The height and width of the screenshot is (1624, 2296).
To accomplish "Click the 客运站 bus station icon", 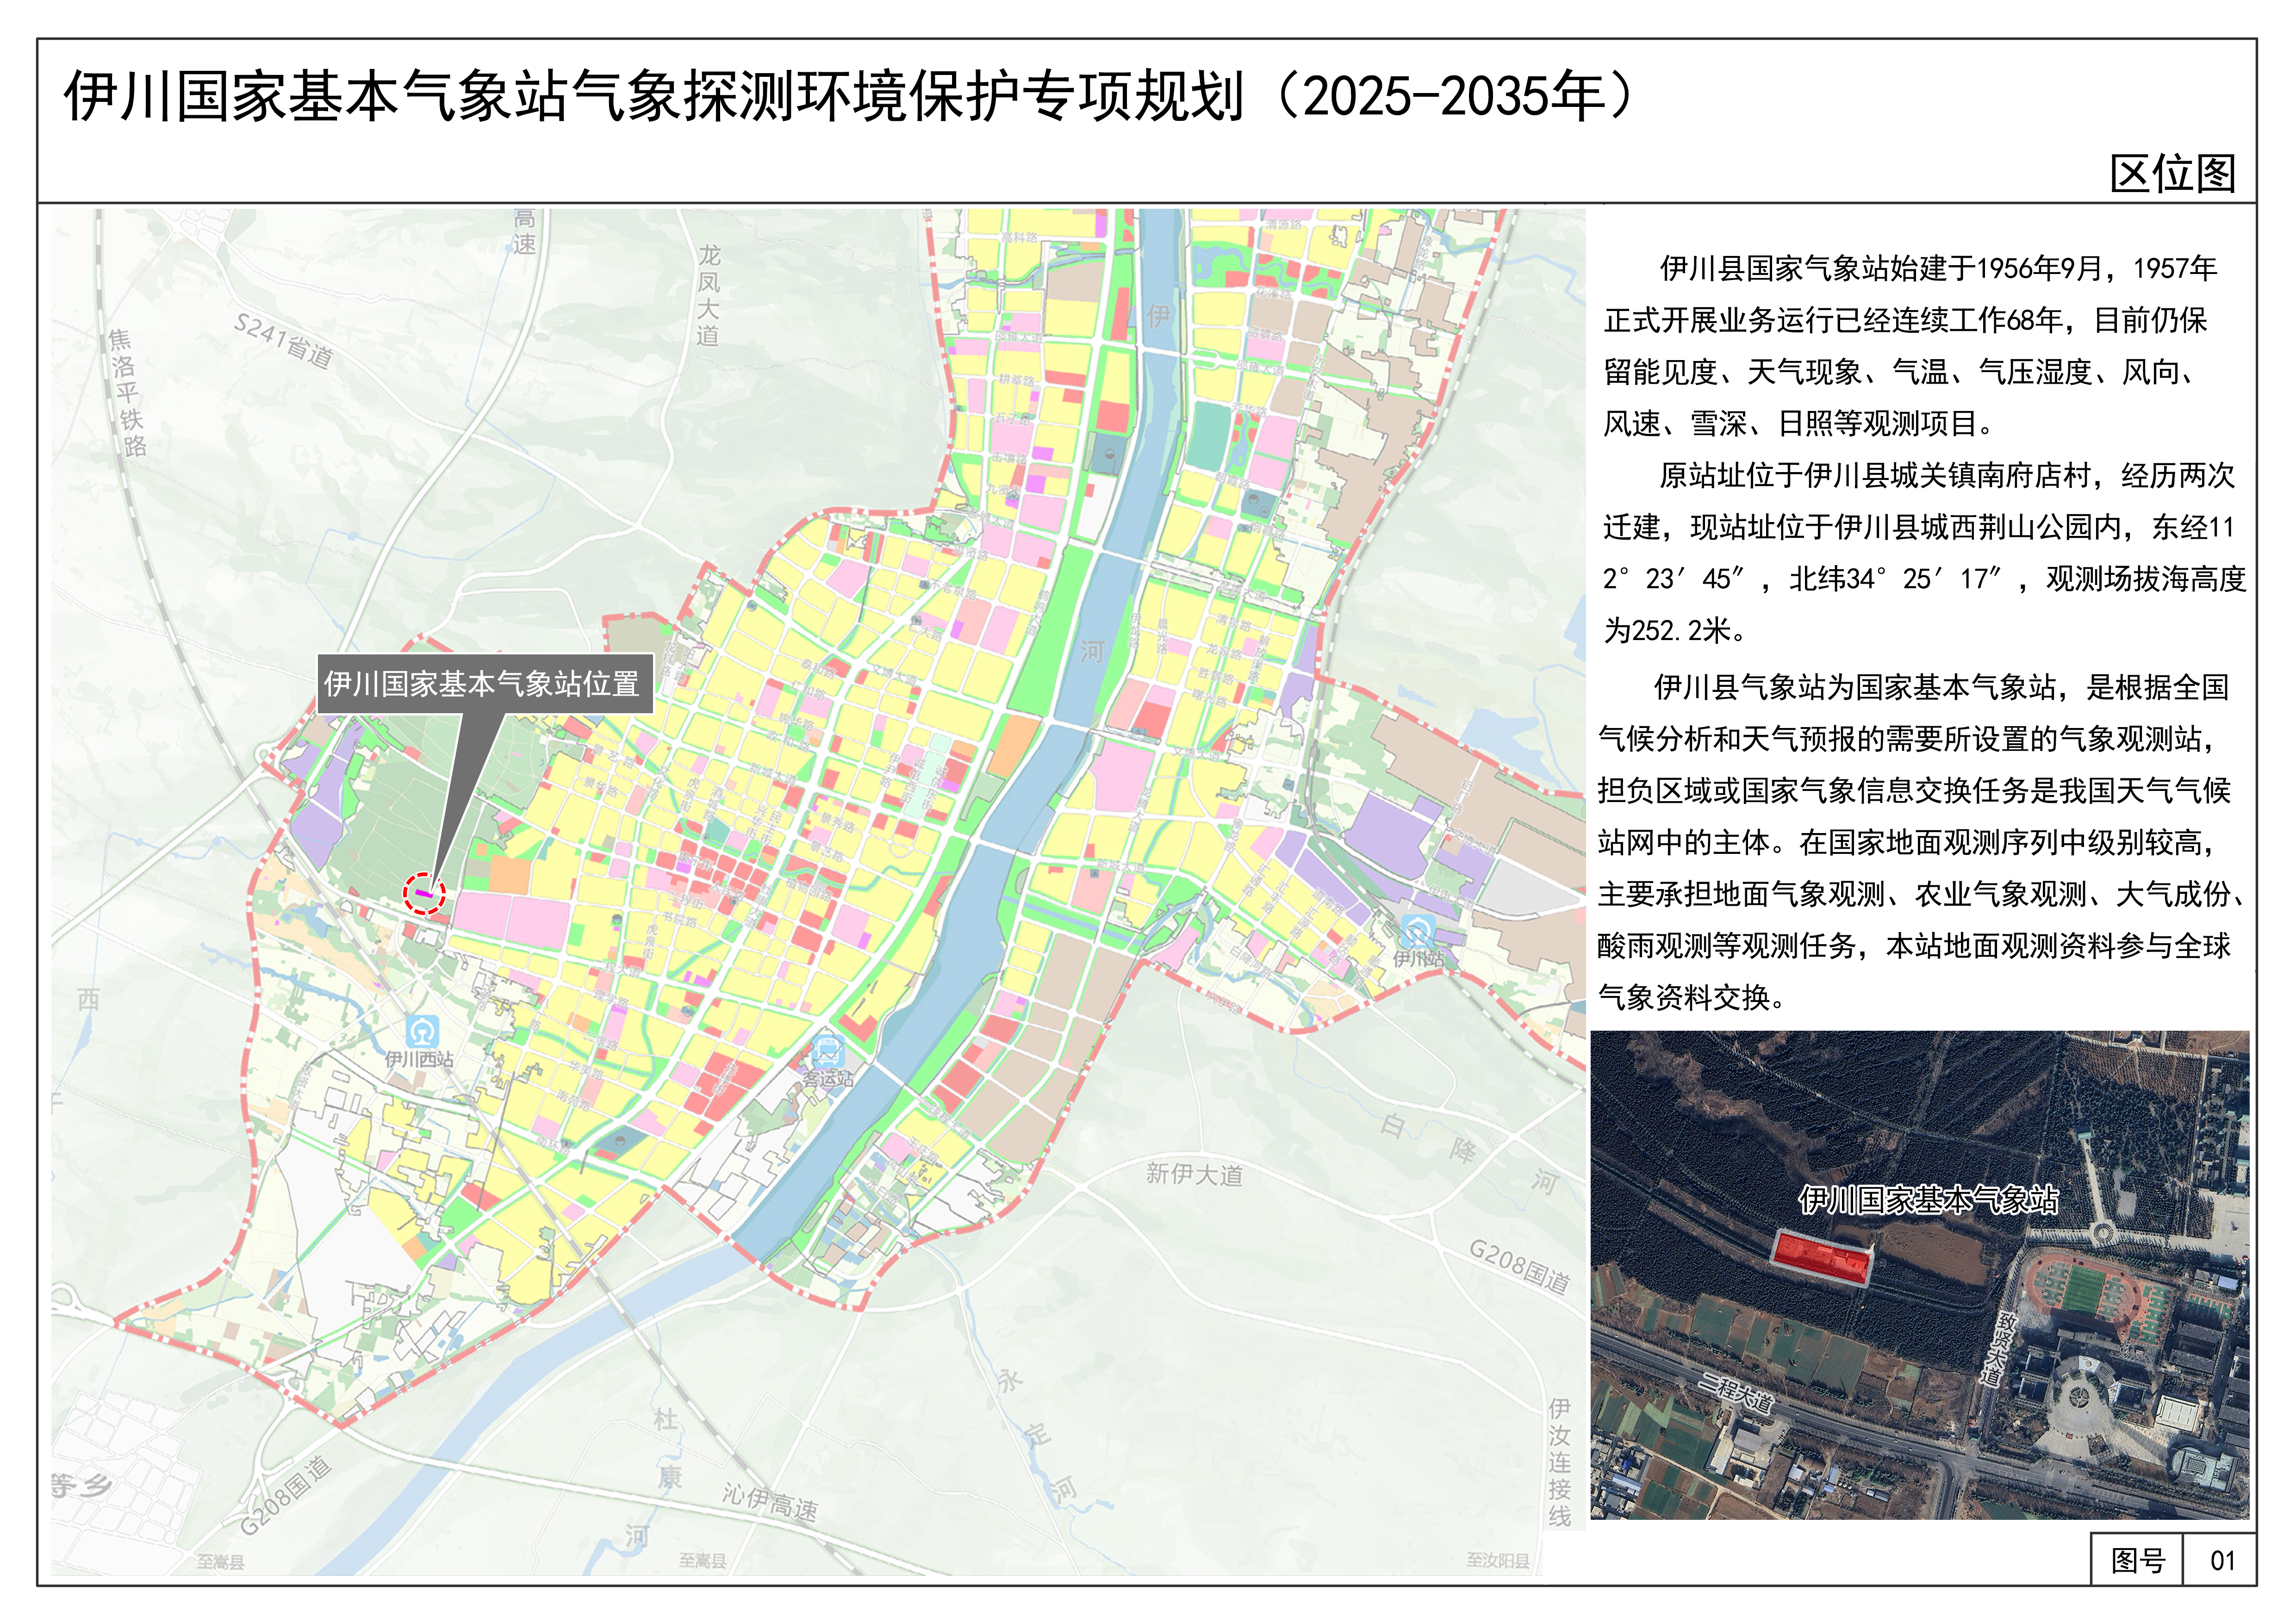I will 828,1052.
